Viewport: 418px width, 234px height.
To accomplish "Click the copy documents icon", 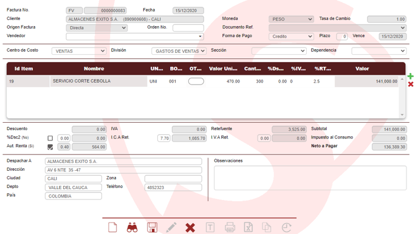I will click(x=267, y=227).
